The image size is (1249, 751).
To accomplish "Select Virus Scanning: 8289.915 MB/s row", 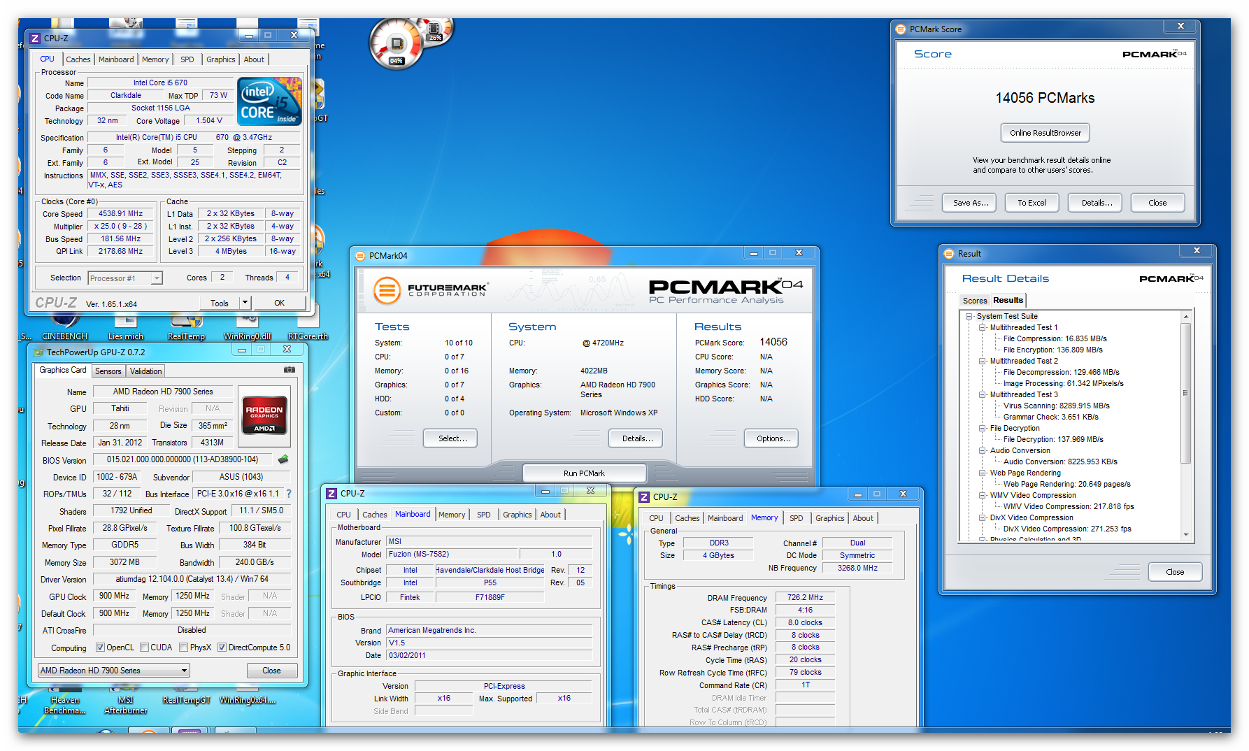I will 1056,406.
